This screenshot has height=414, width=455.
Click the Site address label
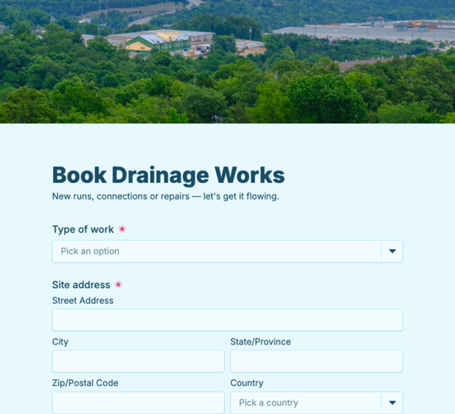pos(81,285)
